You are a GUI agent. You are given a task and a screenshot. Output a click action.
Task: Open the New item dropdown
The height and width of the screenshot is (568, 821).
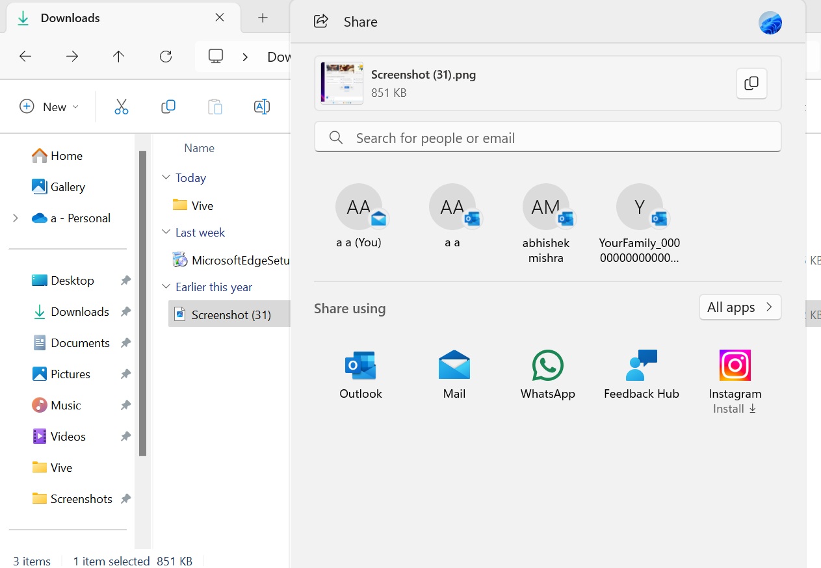[49, 107]
